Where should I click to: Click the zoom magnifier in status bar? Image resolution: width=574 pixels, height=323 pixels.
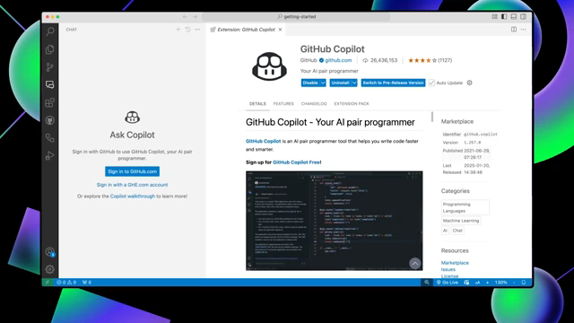(x=427, y=283)
